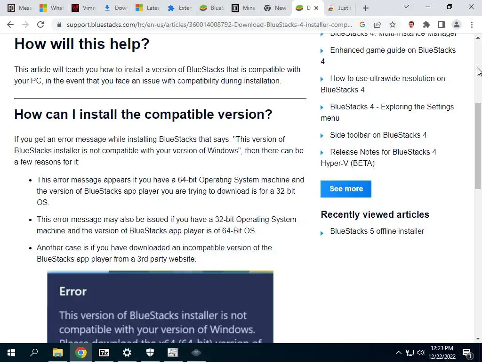The width and height of the screenshot is (482, 362).
Task: Click the scrollbar down arrow
Action: (x=478, y=339)
